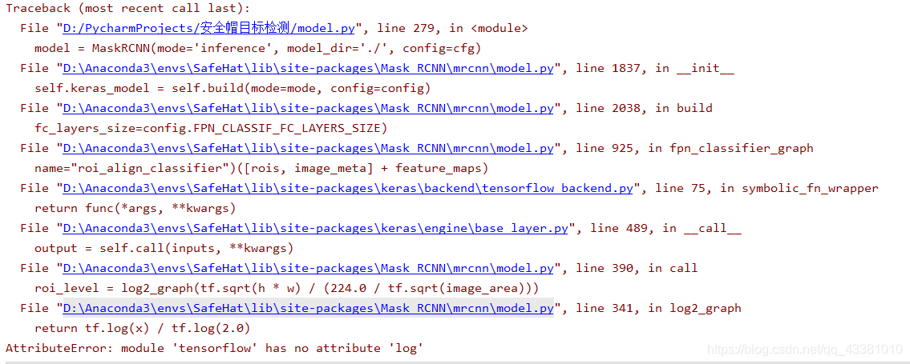Open mrcnn\model.py link for line 925

(x=308, y=148)
